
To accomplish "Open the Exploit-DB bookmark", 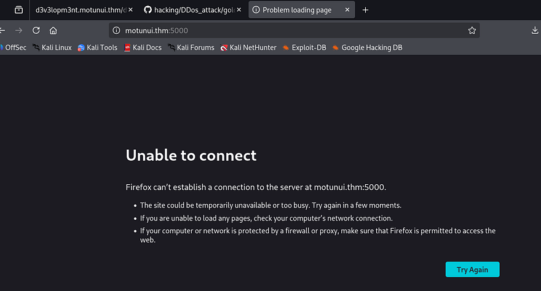I will (304, 47).
